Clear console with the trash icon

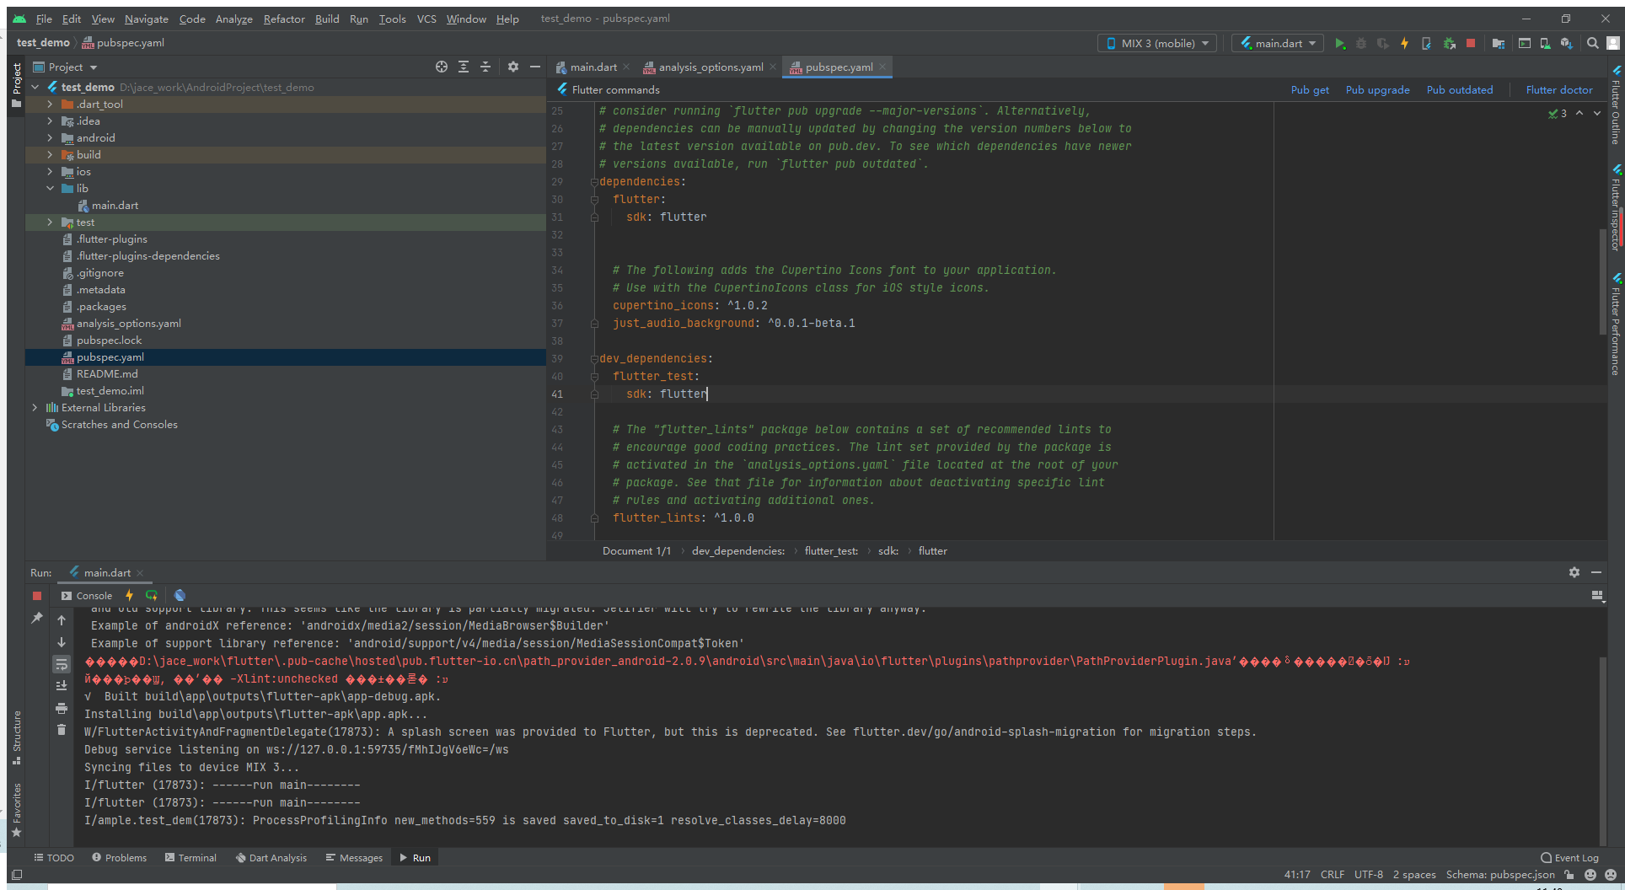click(62, 729)
